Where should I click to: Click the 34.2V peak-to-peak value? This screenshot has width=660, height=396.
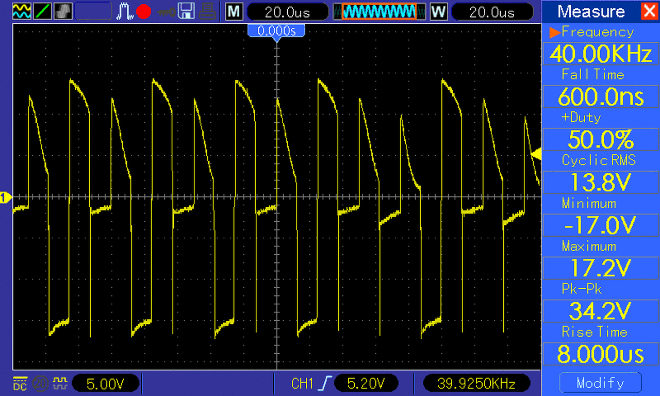601,310
